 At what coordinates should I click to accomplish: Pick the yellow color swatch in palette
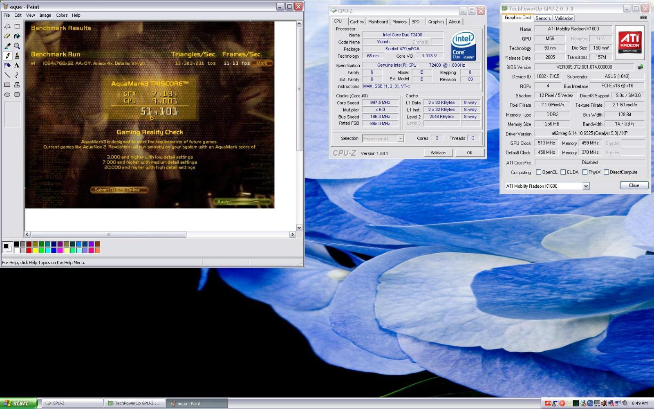35,250
